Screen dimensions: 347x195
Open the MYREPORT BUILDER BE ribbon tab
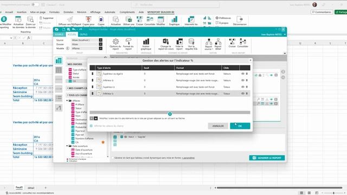160,12
